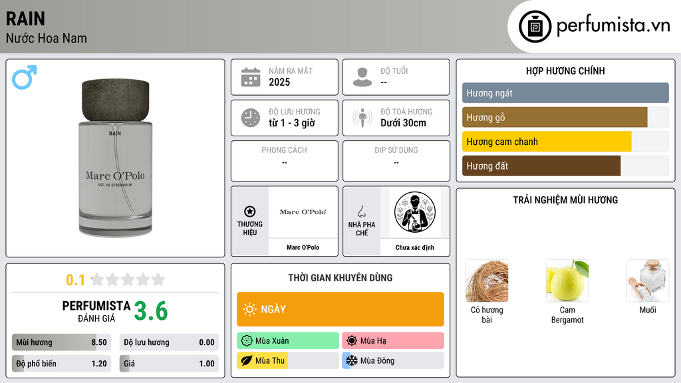
Task: Click the Thời gian khuyên dùng heading
Action: pos(340,278)
